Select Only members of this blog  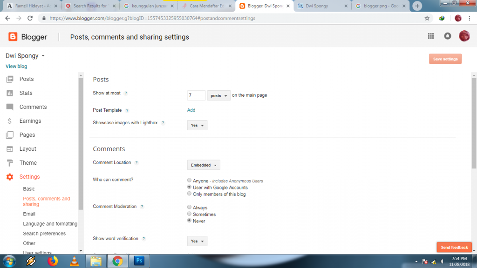(x=189, y=194)
